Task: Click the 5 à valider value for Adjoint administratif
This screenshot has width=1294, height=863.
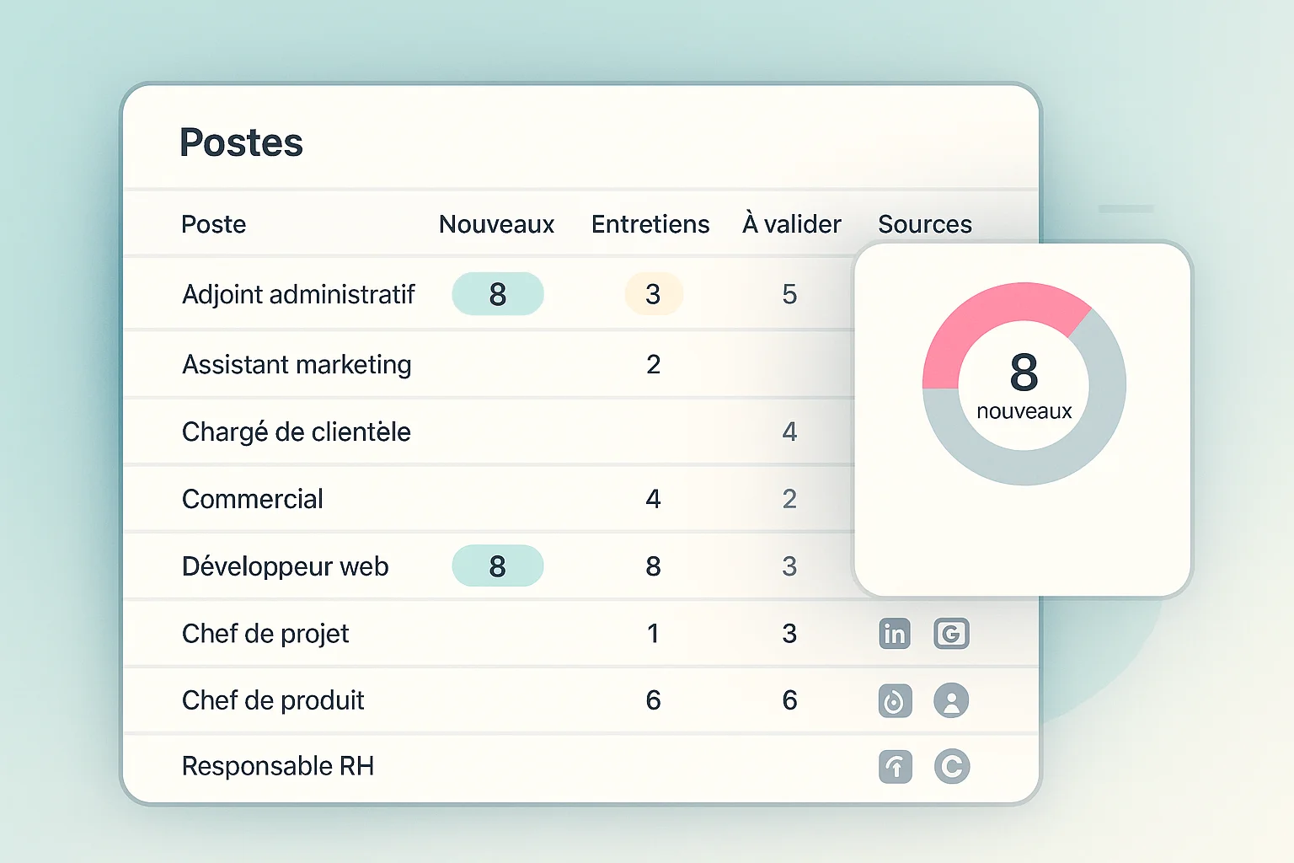Action: pyautogui.click(x=789, y=294)
